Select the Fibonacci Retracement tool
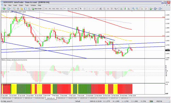This screenshot has width=171, height=103. 104,8
